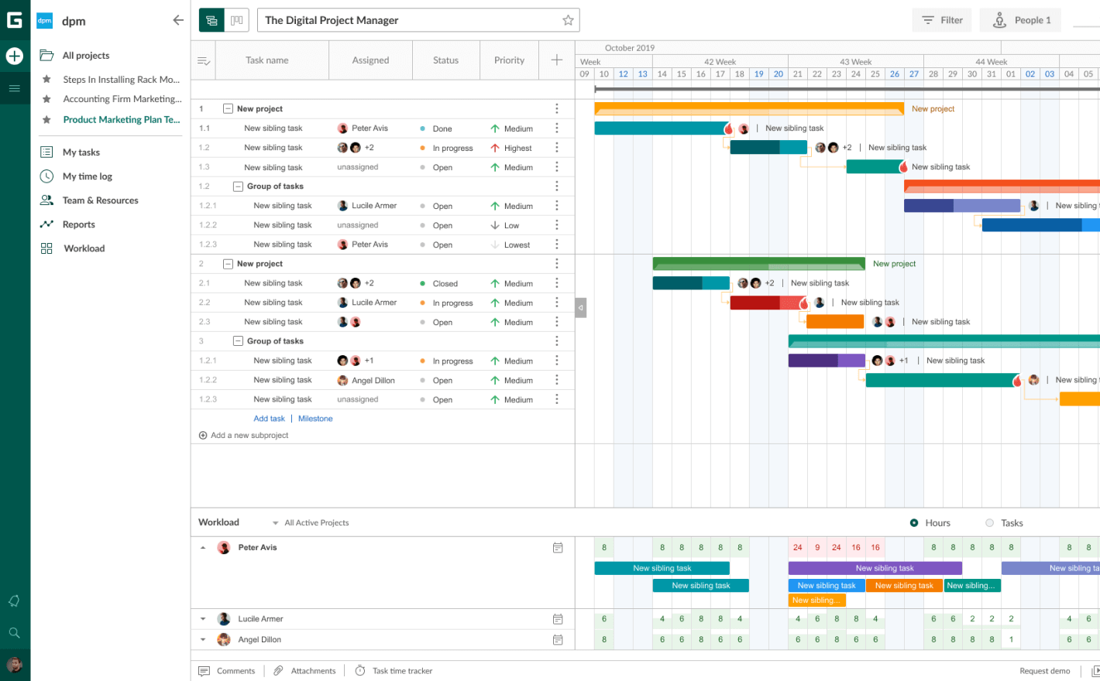Select the Gantt chart view icon
Image resolution: width=1100 pixels, height=681 pixels.
click(x=211, y=19)
